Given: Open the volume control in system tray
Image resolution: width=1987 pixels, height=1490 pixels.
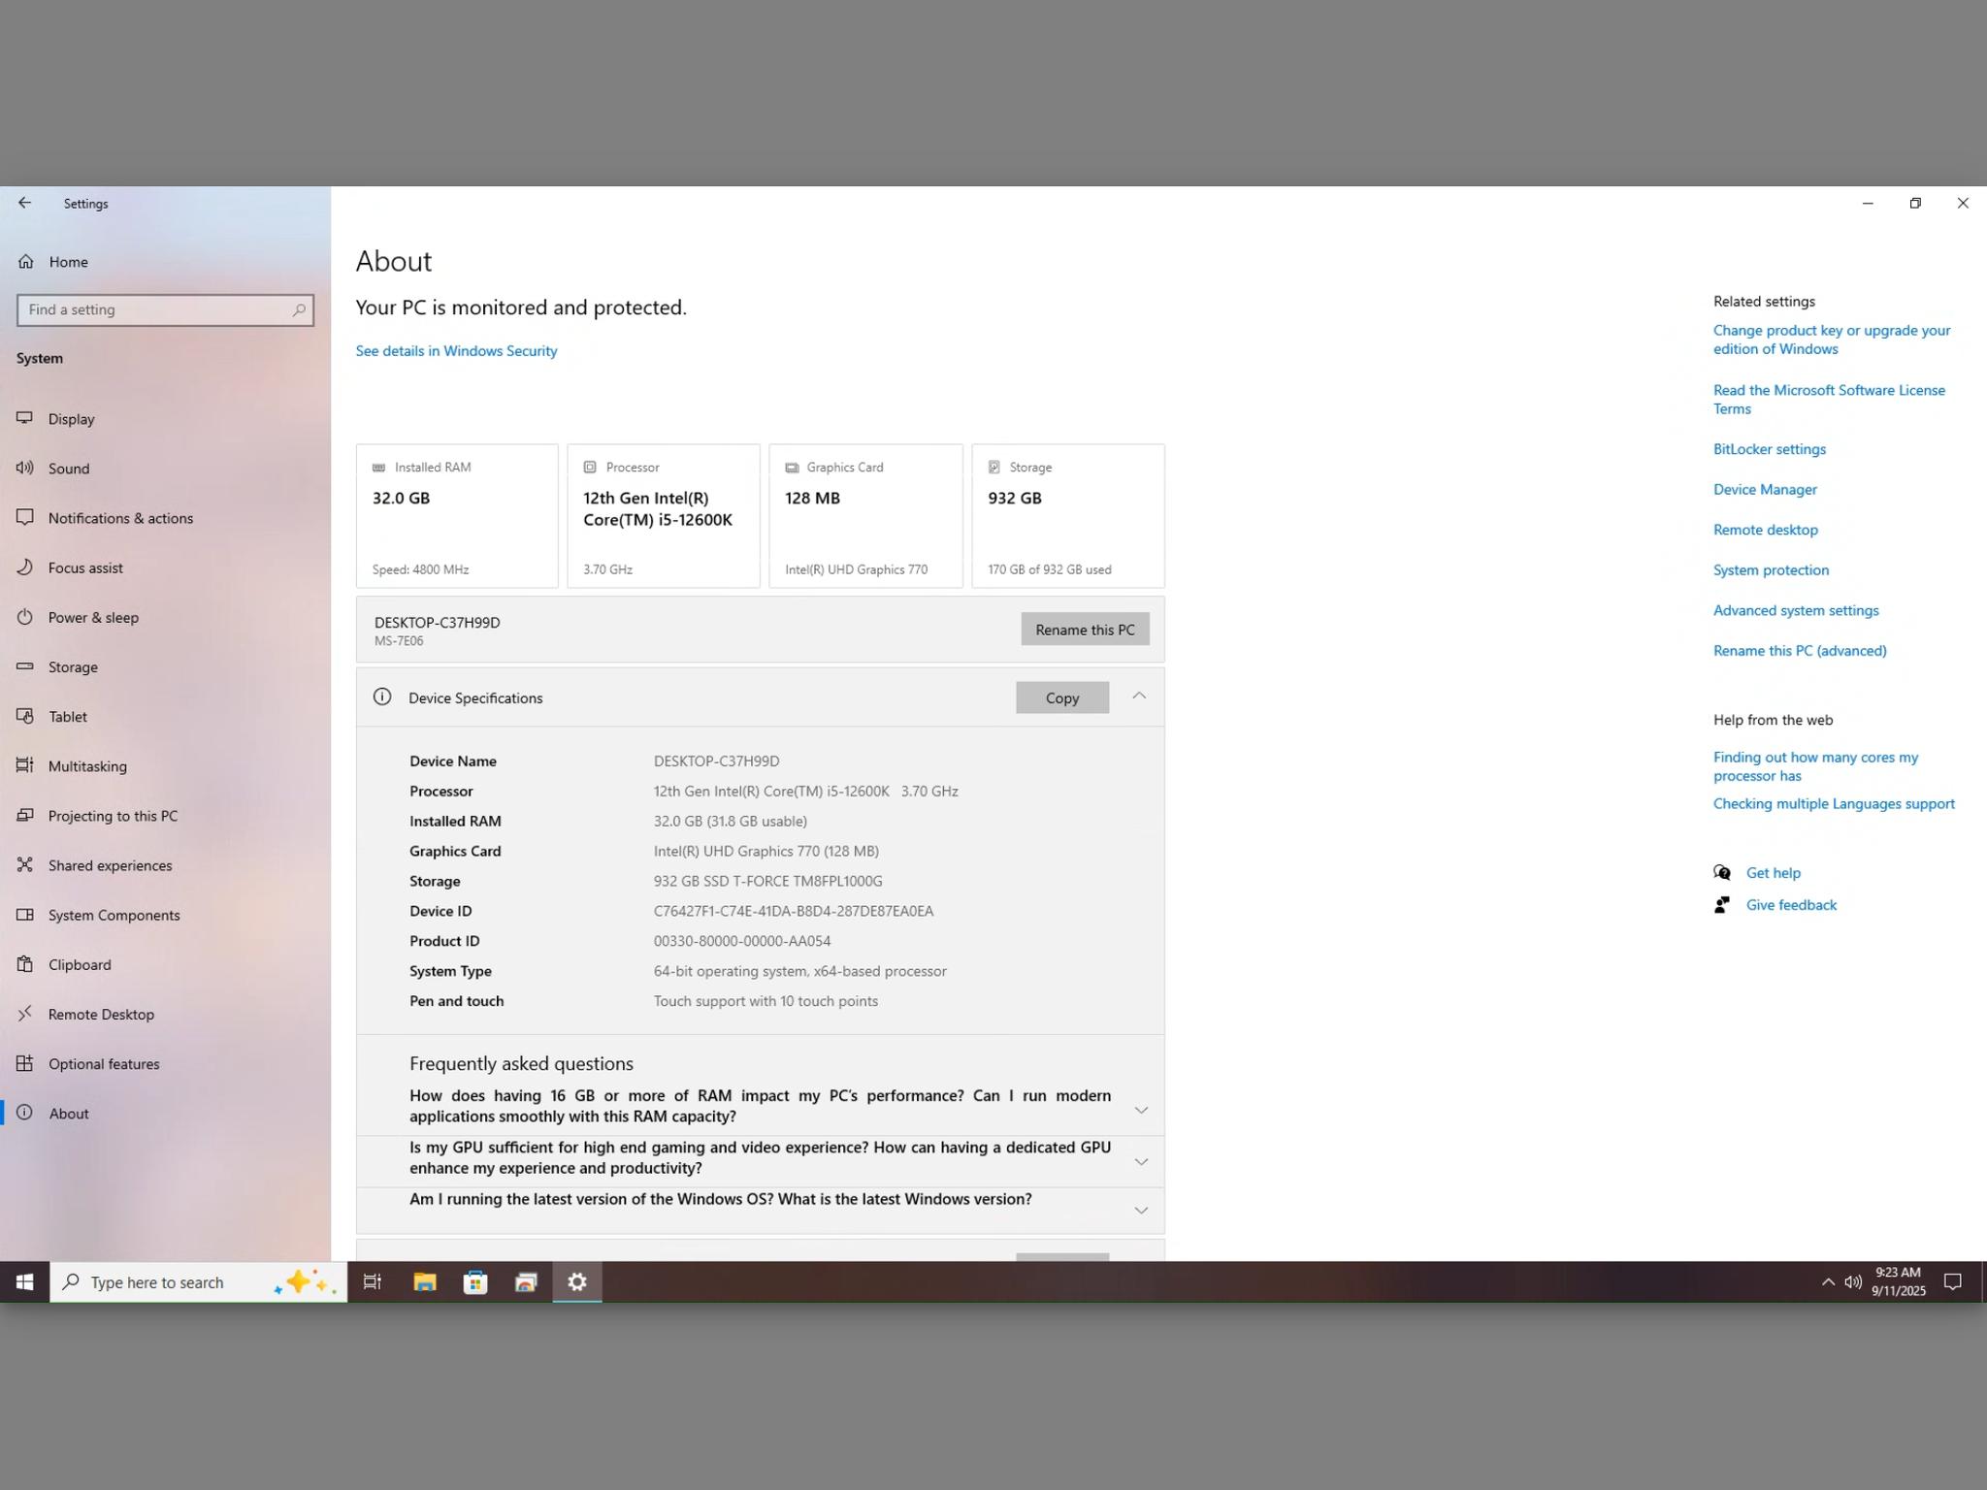Looking at the screenshot, I should point(1852,1281).
